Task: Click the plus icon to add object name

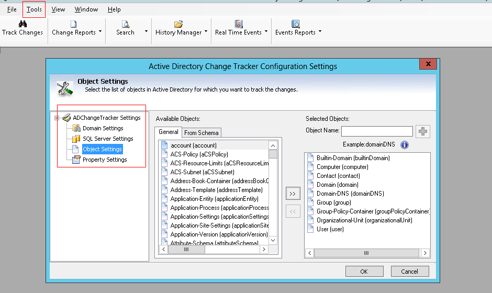Action: (x=423, y=131)
